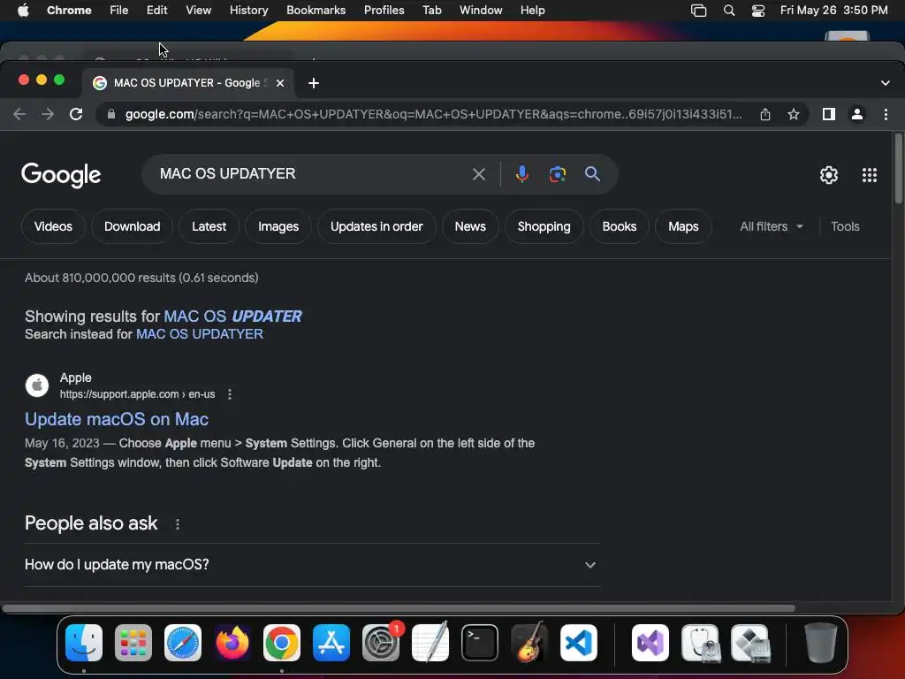905x679 pixels.
Task: Switch to News results
Action: 470,226
